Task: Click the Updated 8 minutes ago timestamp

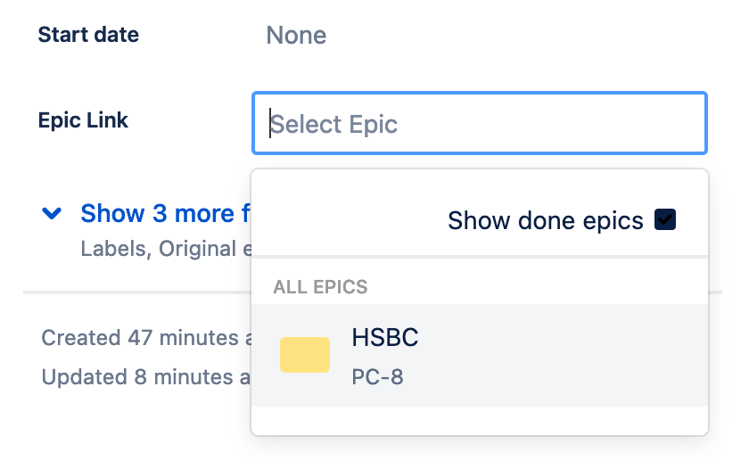Action: pos(145,377)
